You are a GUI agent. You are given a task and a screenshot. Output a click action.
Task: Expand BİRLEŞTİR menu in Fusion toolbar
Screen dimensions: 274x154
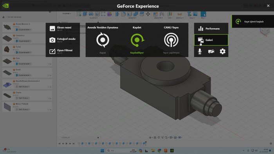tap(158, 18)
